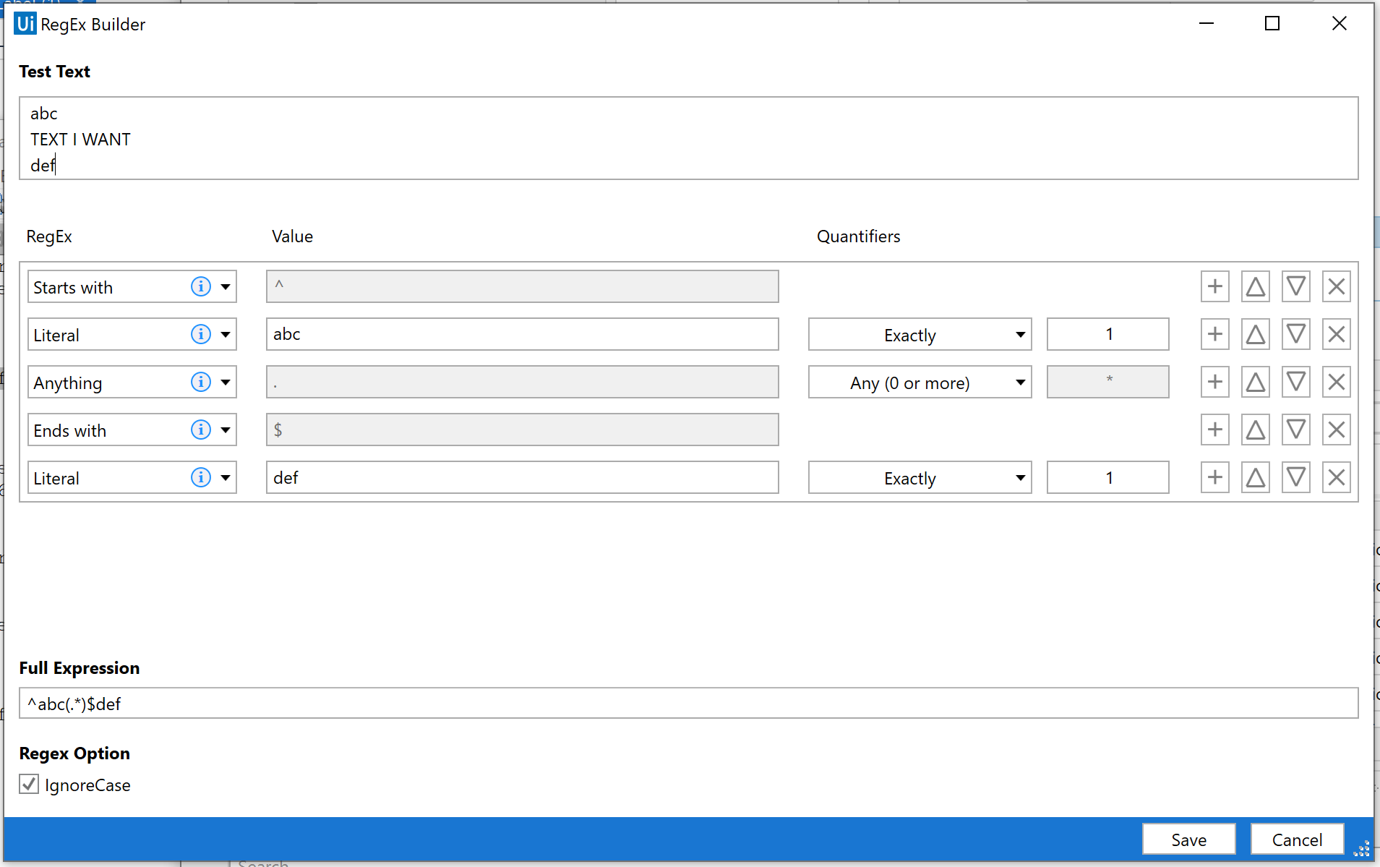Open the Starts with type dropdown
This screenshot has width=1380, height=867.
[225, 286]
